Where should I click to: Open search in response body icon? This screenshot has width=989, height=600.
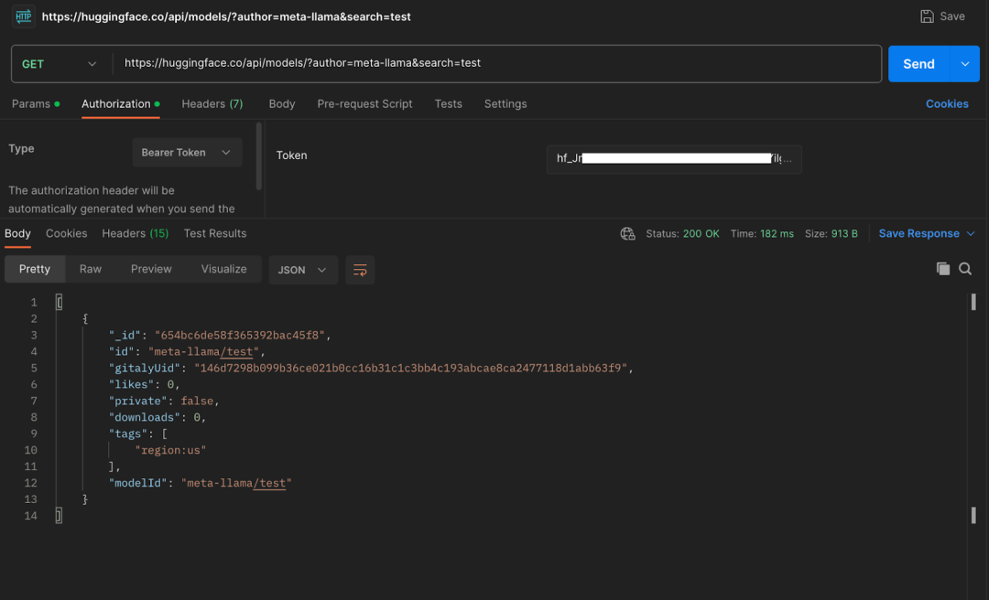click(965, 269)
